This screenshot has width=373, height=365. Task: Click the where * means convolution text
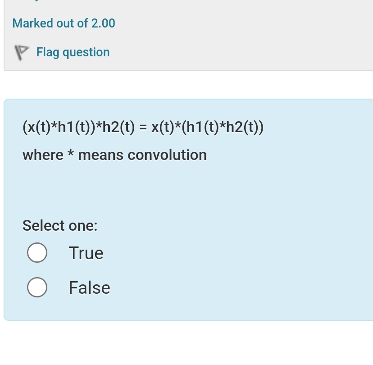click(114, 155)
